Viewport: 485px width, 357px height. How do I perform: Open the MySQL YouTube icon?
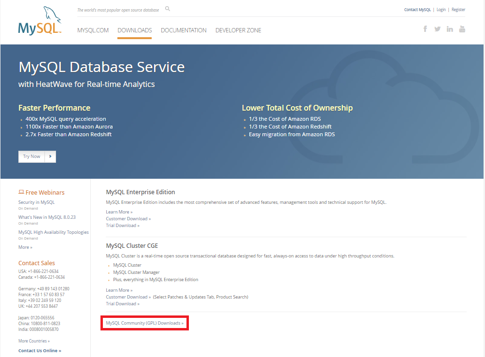tap(462, 29)
